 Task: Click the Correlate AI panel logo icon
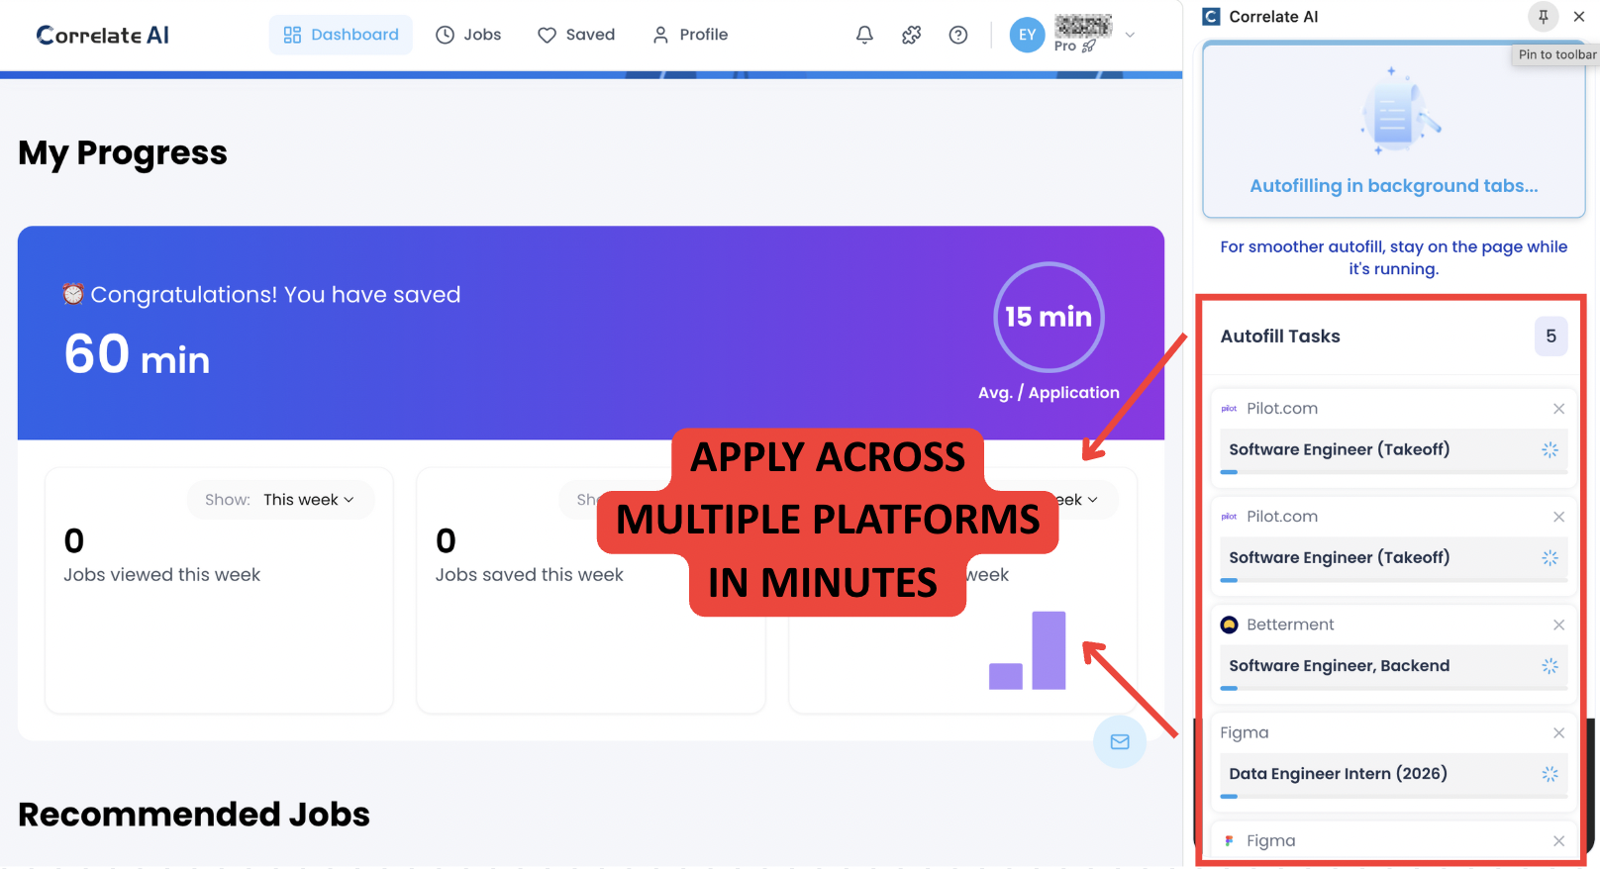[x=1211, y=16]
